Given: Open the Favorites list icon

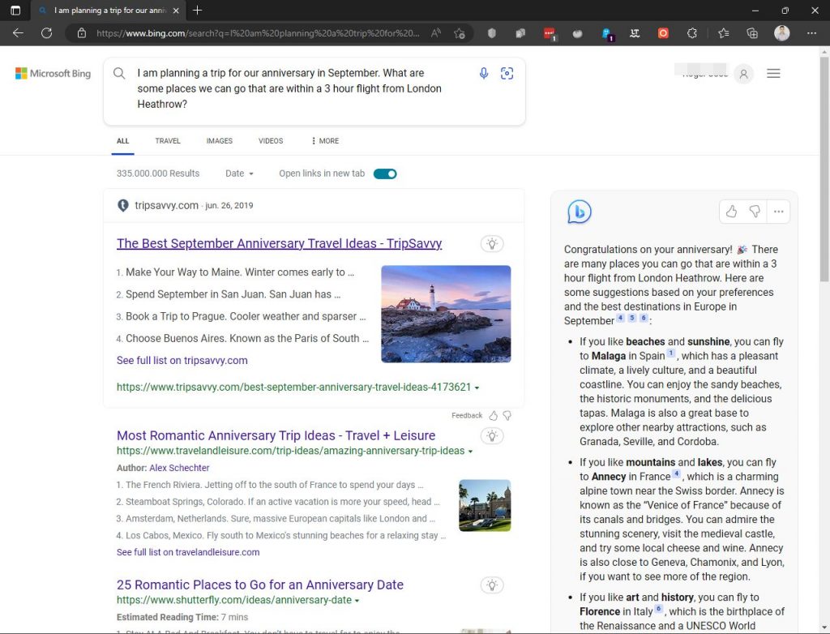Looking at the screenshot, I should click(724, 33).
